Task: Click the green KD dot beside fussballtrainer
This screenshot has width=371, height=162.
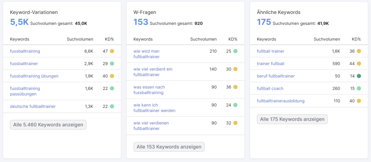Action: pos(112,64)
